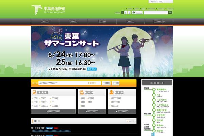Click the orange ticket card icon header
This screenshot has width=204, height=136.
[x=92, y=92]
